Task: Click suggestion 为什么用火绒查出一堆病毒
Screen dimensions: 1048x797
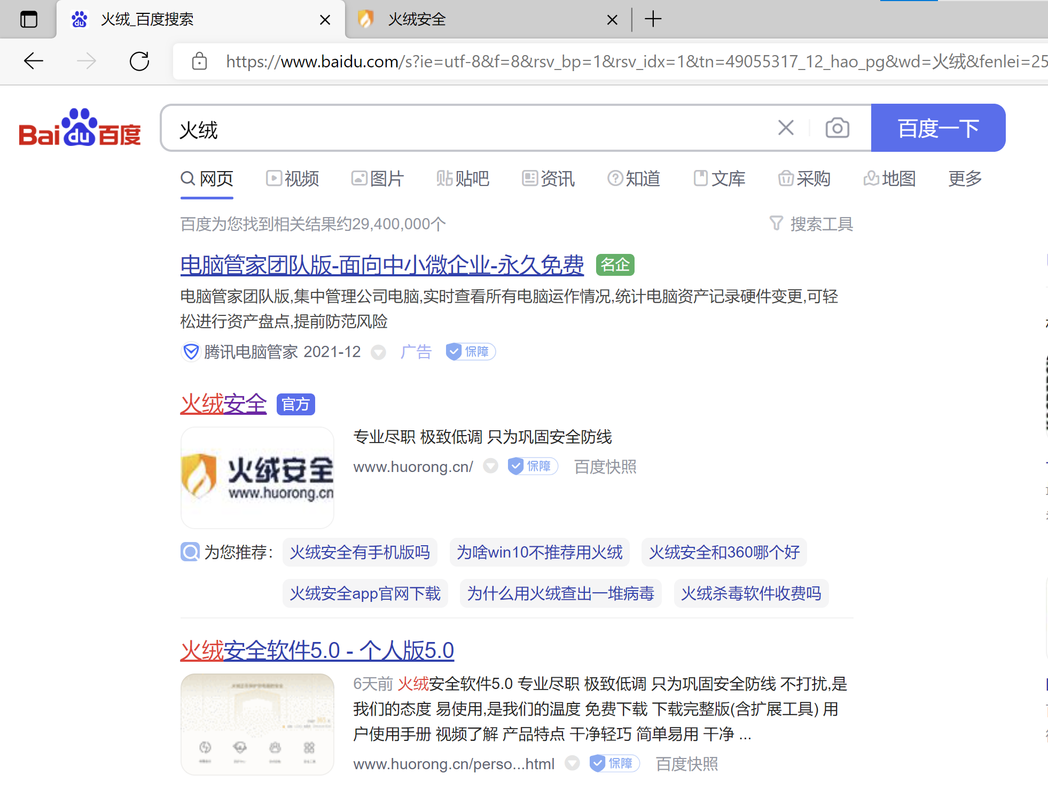Action: [561, 593]
